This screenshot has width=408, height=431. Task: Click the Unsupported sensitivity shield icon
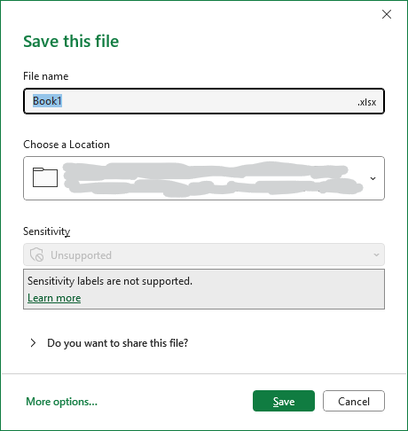pyautogui.click(x=36, y=255)
